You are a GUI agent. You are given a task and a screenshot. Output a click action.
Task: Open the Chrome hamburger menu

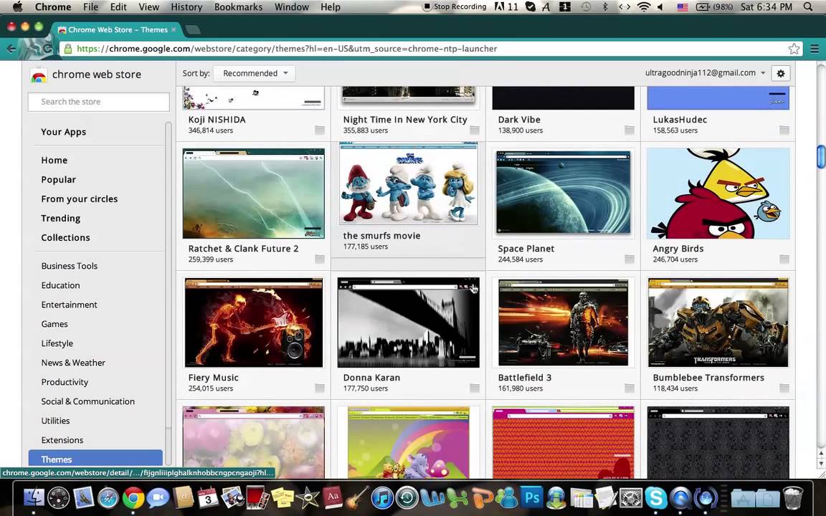click(815, 49)
